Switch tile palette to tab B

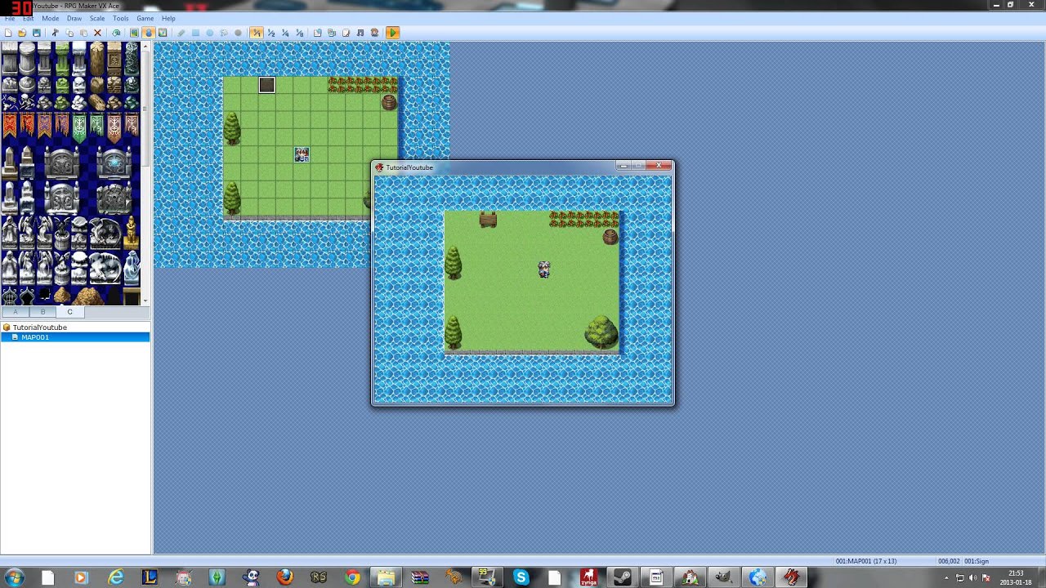pyautogui.click(x=42, y=312)
